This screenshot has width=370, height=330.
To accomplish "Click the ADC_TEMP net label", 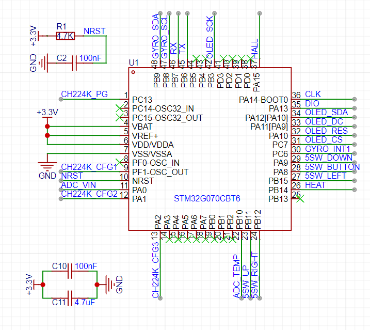I will (237, 276).
